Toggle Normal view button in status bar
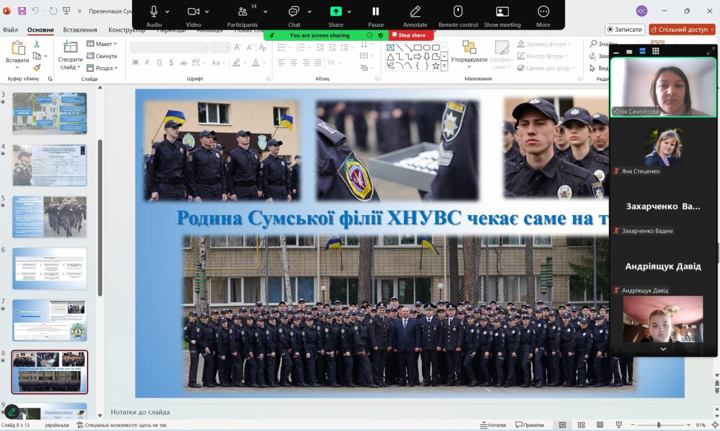720x431 pixels. click(562, 425)
